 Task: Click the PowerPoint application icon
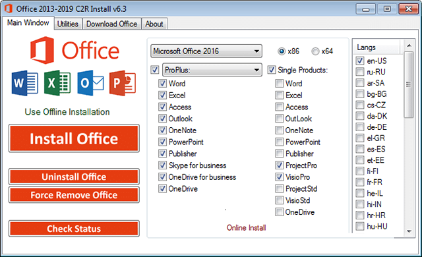(123, 83)
